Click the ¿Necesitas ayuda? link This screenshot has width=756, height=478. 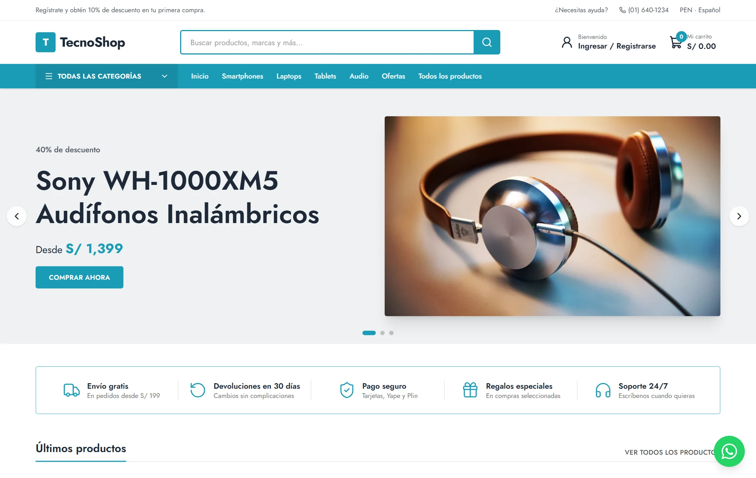point(581,10)
